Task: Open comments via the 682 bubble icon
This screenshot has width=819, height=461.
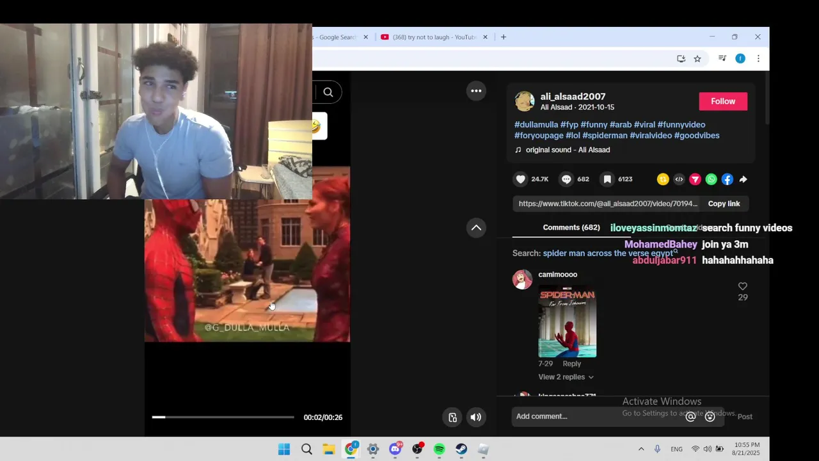Action: coord(566,179)
